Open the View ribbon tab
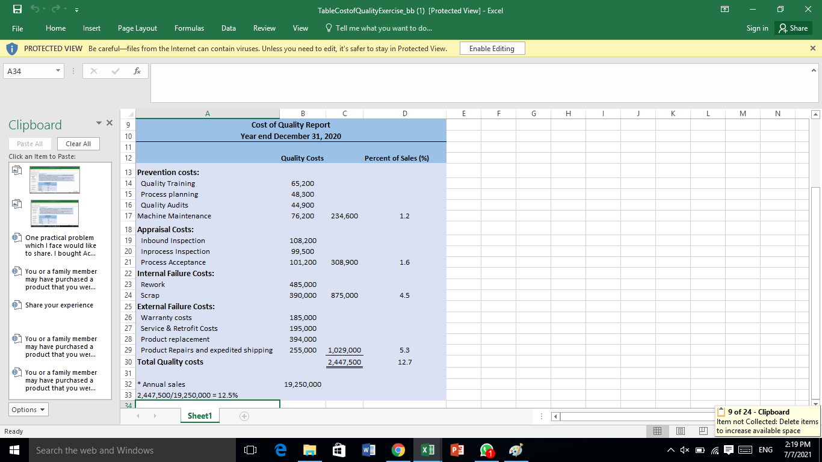Image resolution: width=822 pixels, height=462 pixels. click(x=300, y=28)
